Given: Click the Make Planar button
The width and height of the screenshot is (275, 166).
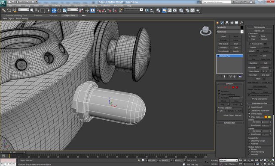Looking at the screenshot, I should click(254, 71).
